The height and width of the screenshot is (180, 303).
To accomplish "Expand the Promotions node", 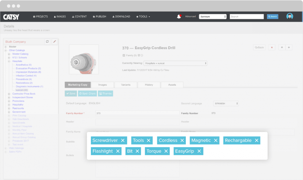I will pos(9,101).
